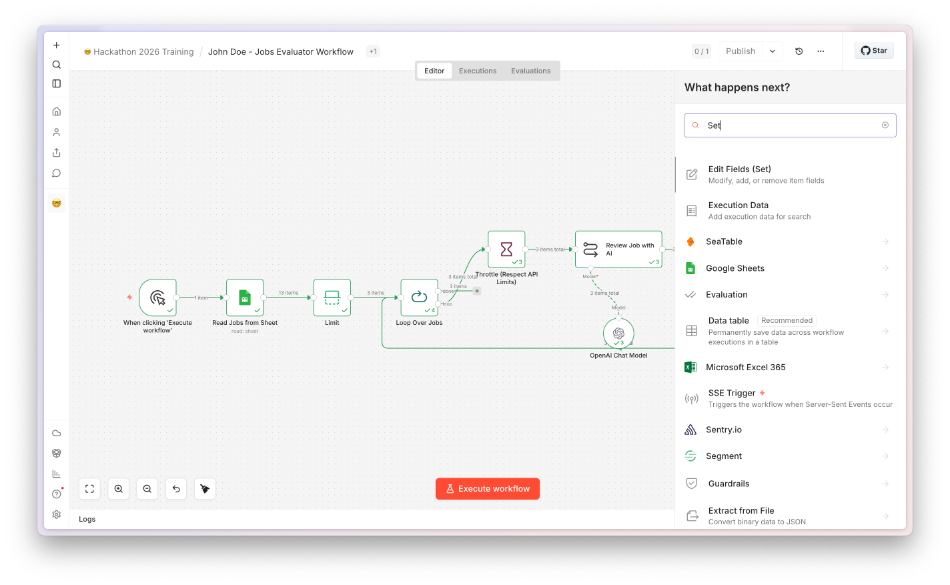Select the OpenAI Chat Model node
950x585 pixels.
pyautogui.click(x=618, y=333)
